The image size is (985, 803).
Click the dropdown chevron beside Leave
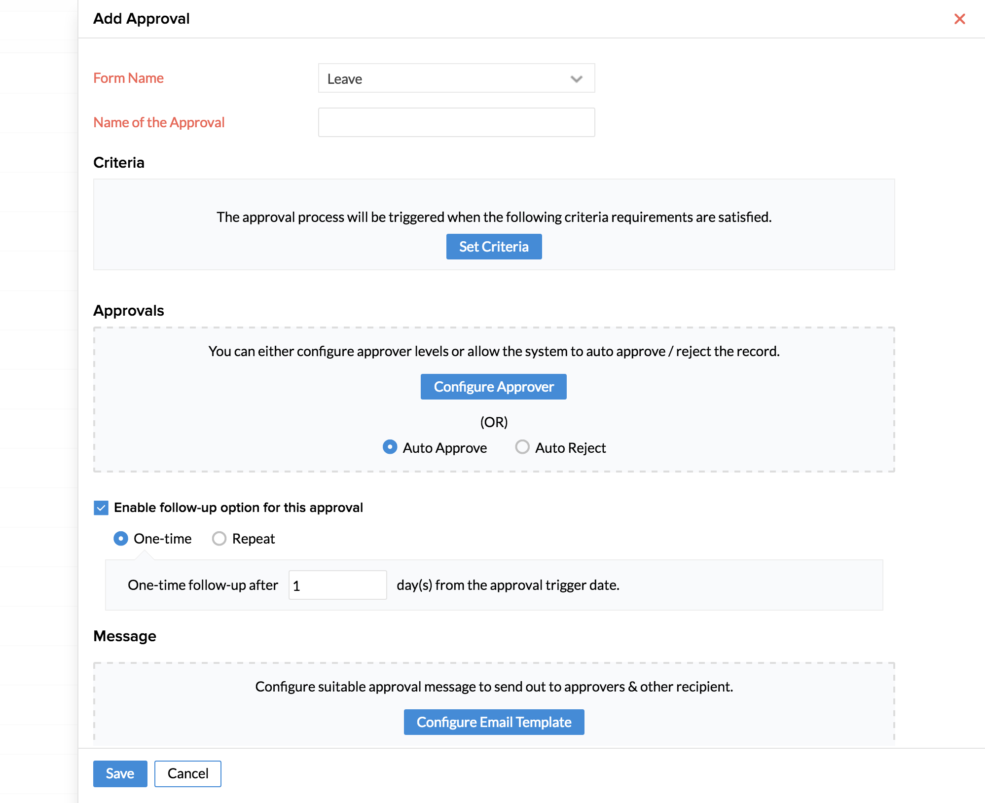(x=576, y=79)
